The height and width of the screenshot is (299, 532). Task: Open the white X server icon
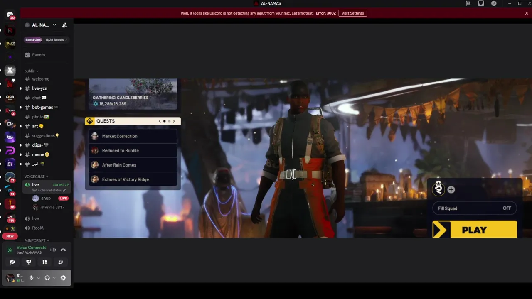(10, 70)
